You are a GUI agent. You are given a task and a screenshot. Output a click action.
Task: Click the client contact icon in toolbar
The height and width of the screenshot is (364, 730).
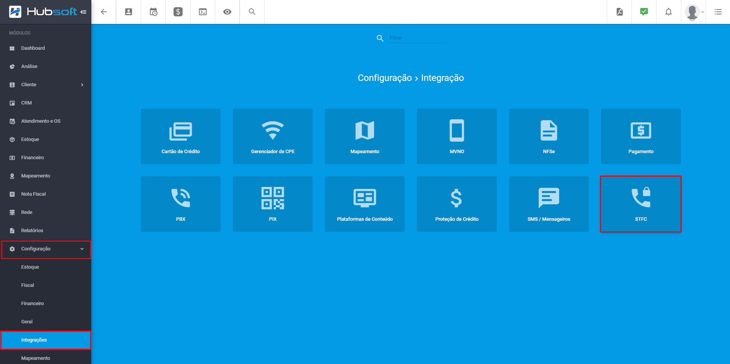129,12
